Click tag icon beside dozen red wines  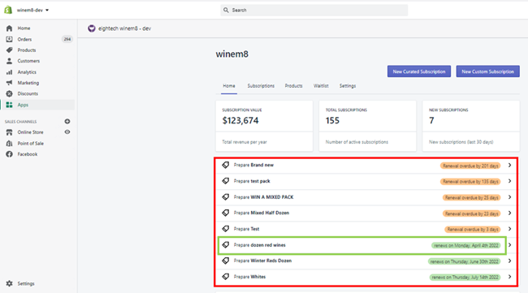[226, 245]
